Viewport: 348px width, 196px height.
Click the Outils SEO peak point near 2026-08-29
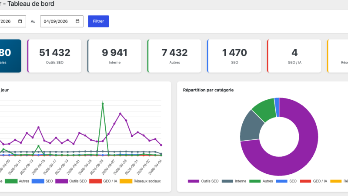120,114
